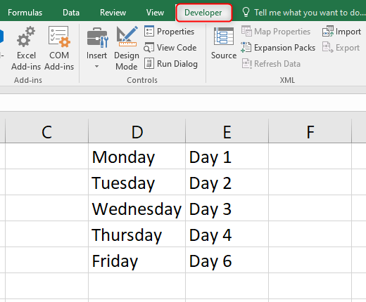
Task: Click the Insert controls toolbox icon
Action: (97, 37)
